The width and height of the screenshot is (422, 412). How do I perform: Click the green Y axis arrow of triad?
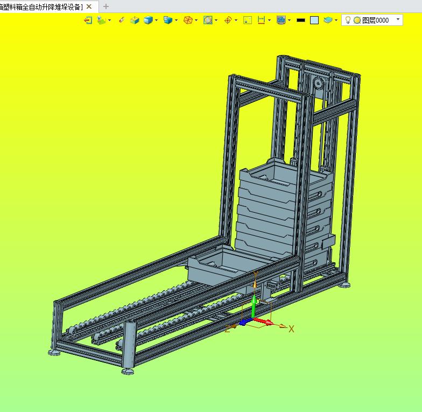254,306
